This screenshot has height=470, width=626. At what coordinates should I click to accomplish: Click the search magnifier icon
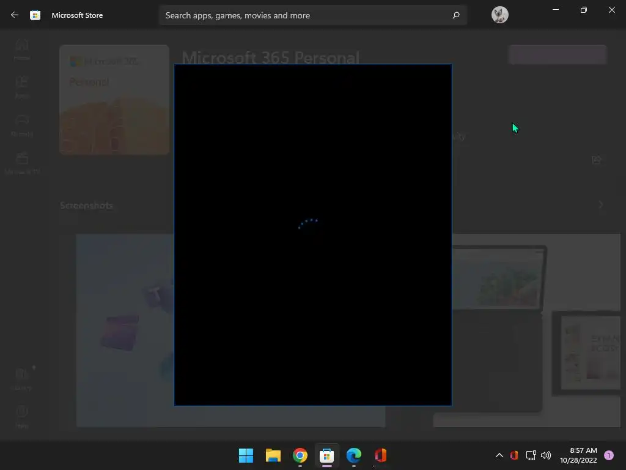(x=456, y=15)
